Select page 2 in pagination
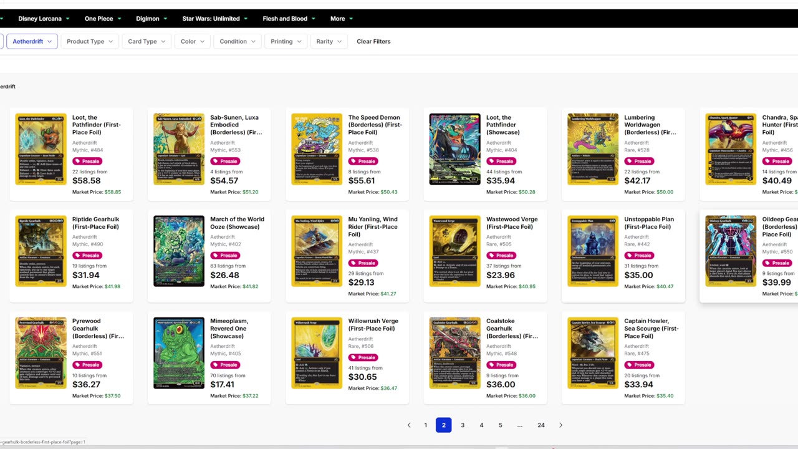798x449 pixels. click(x=444, y=425)
